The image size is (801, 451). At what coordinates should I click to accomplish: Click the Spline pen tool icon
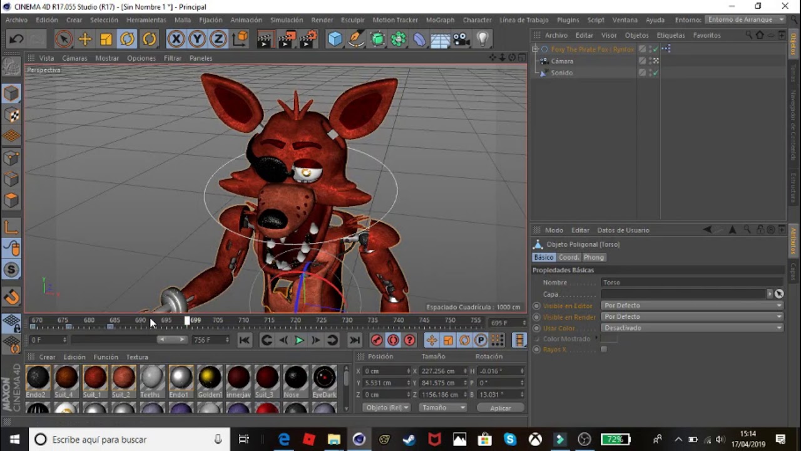(x=356, y=39)
